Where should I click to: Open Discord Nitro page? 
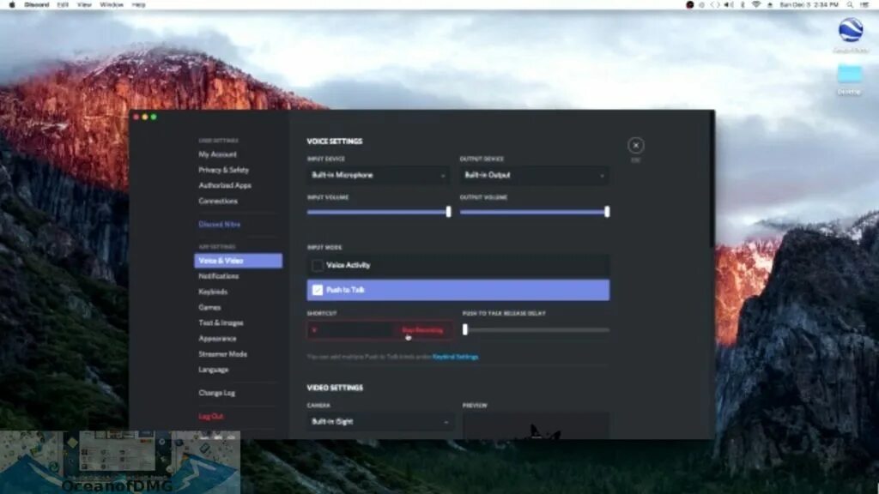click(x=219, y=224)
